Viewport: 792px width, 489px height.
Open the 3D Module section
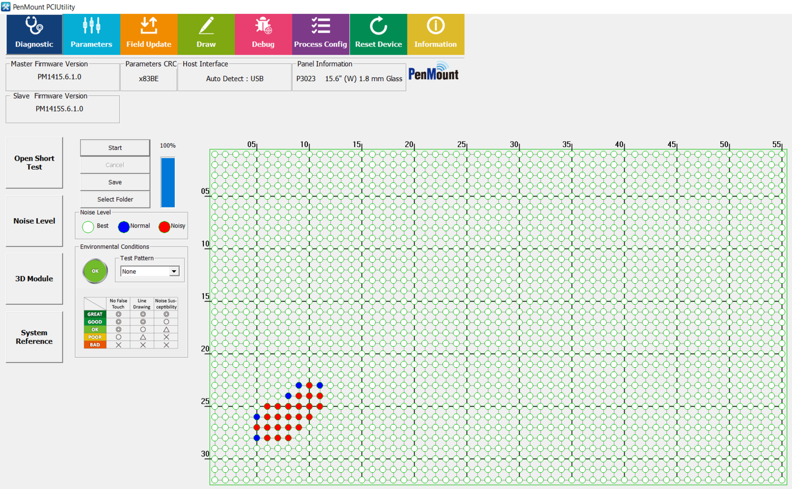pyautogui.click(x=34, y=279)
